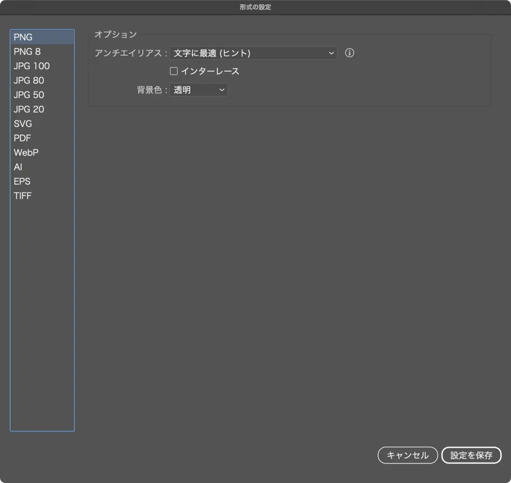Open the 背景色 dropdown set to 透明
The image size is (511, 483).
pos(199,90)
